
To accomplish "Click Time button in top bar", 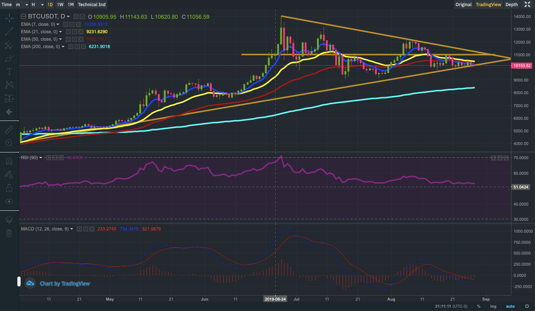I will click(x=7, y=5).
